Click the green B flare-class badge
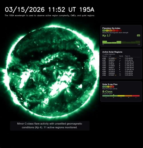This screenshot has height=148, width=143. [x=106, y=87]
